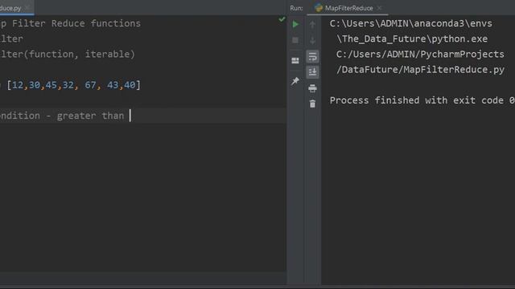515x289 pixels.
Task: Place cursor in list [12,30,45,32, 67, 43,40]
Action: tap(73, 85)
